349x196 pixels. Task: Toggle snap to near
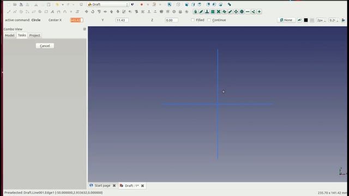pyautogui.click(x=253, y=11)
